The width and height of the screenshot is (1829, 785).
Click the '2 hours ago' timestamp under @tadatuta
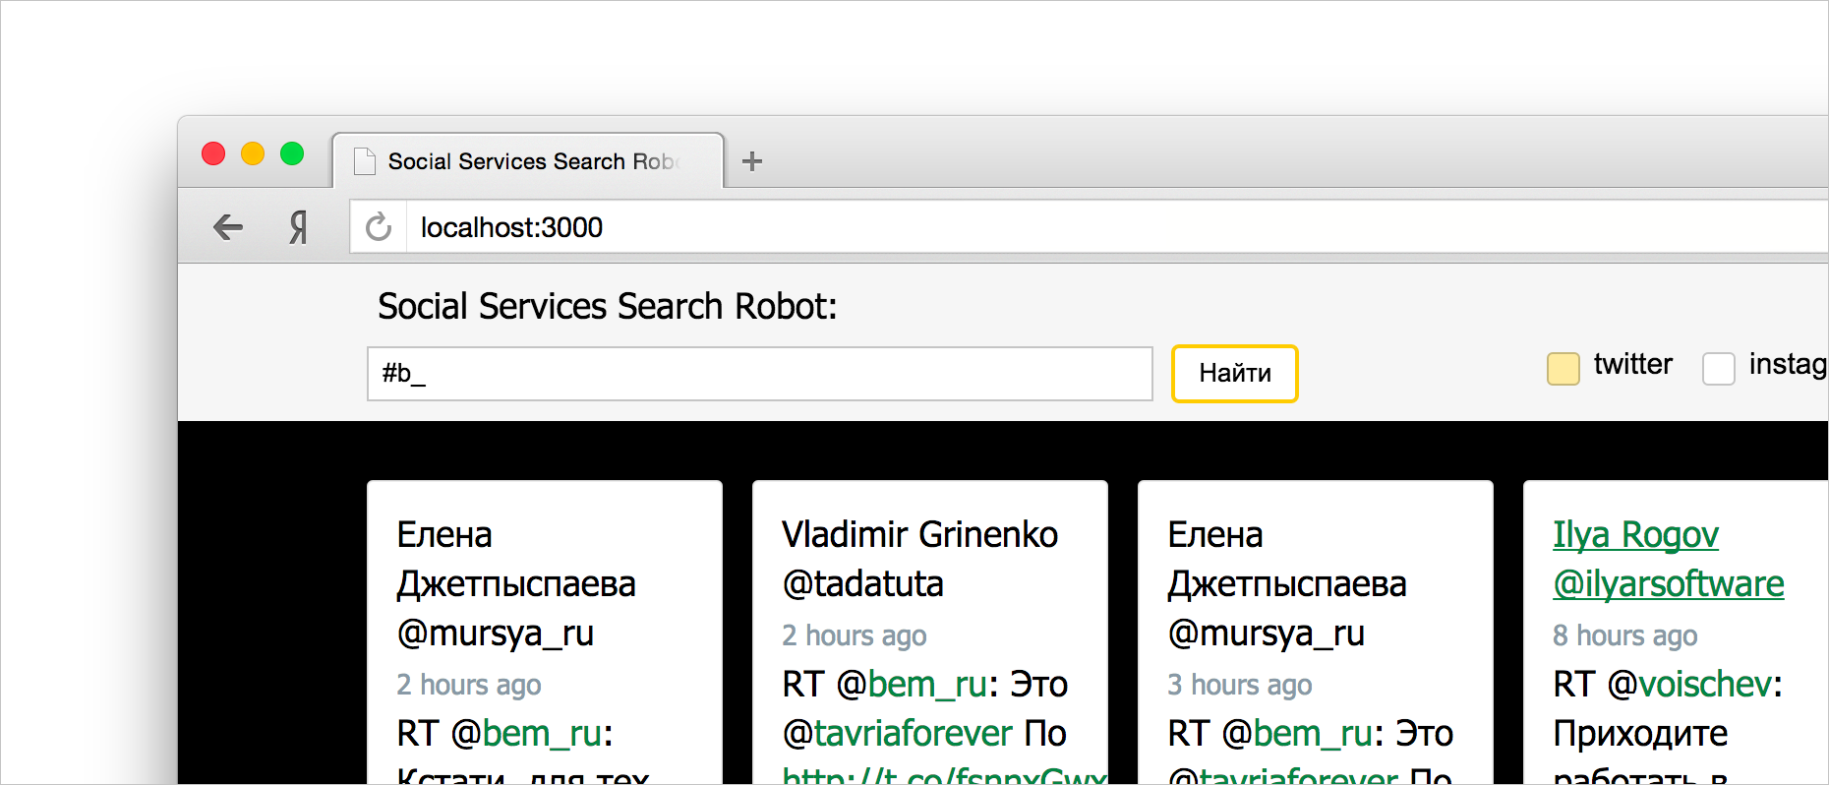tap(855, 635)
